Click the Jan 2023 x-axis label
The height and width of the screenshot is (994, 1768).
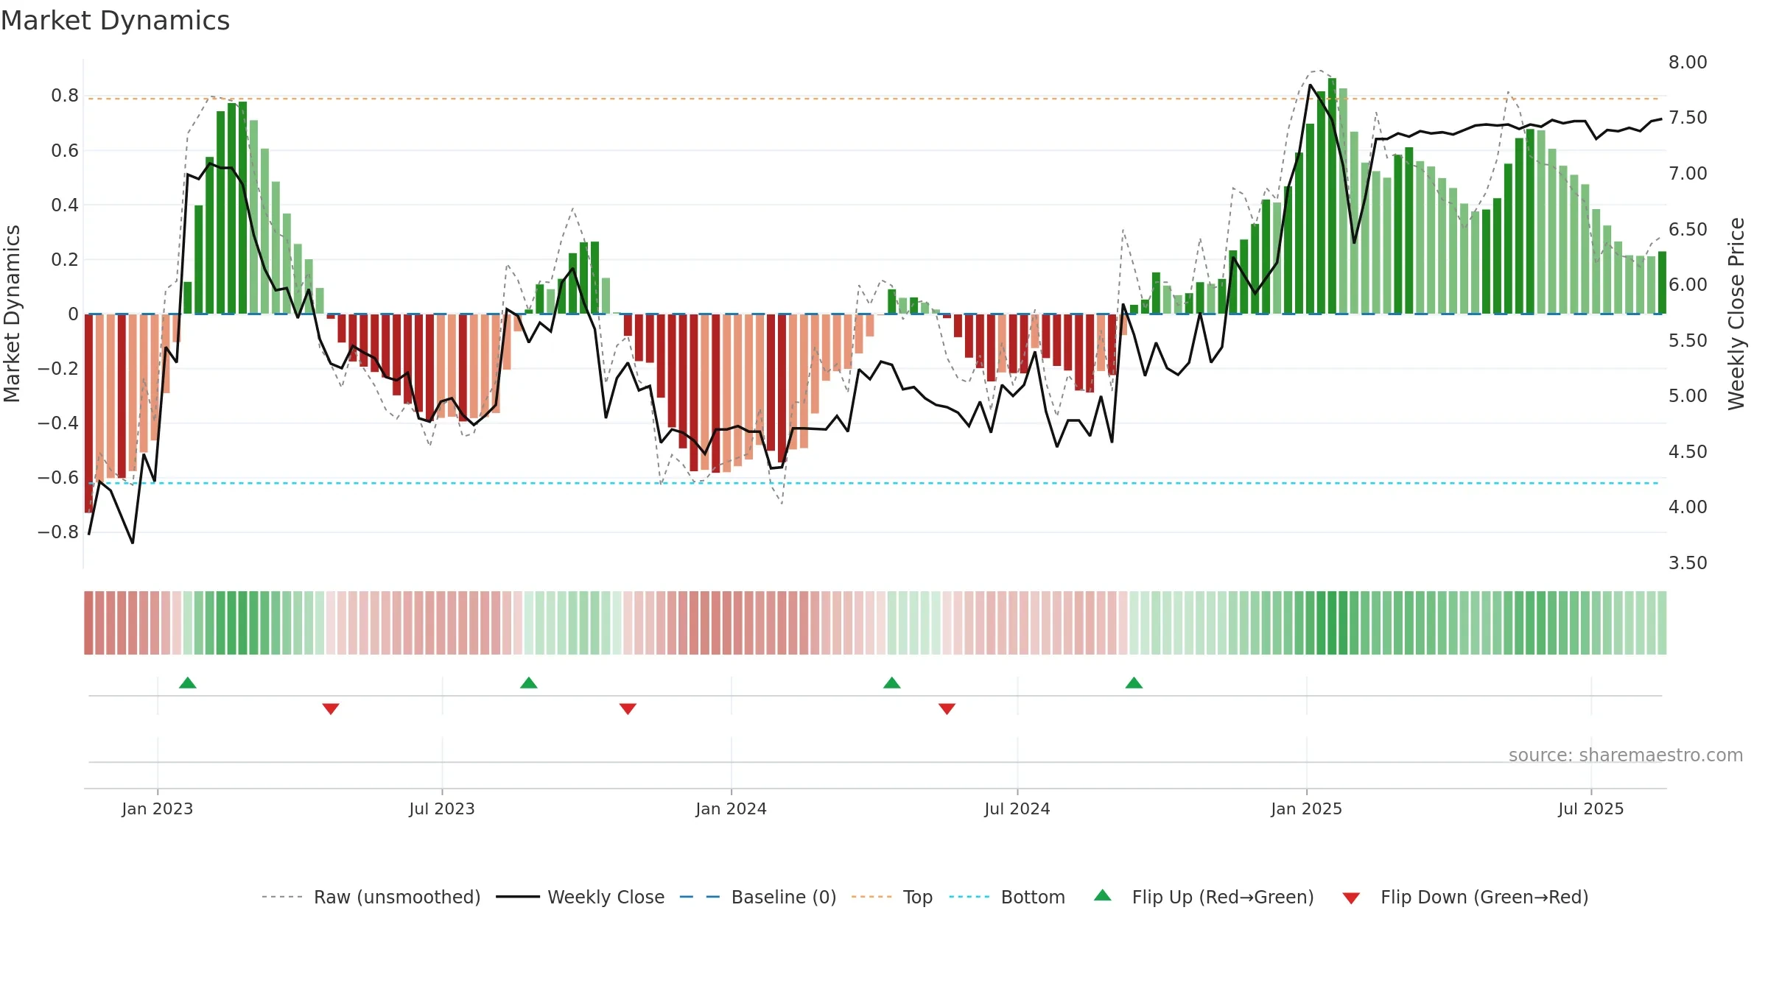click(x=158, y=808)
